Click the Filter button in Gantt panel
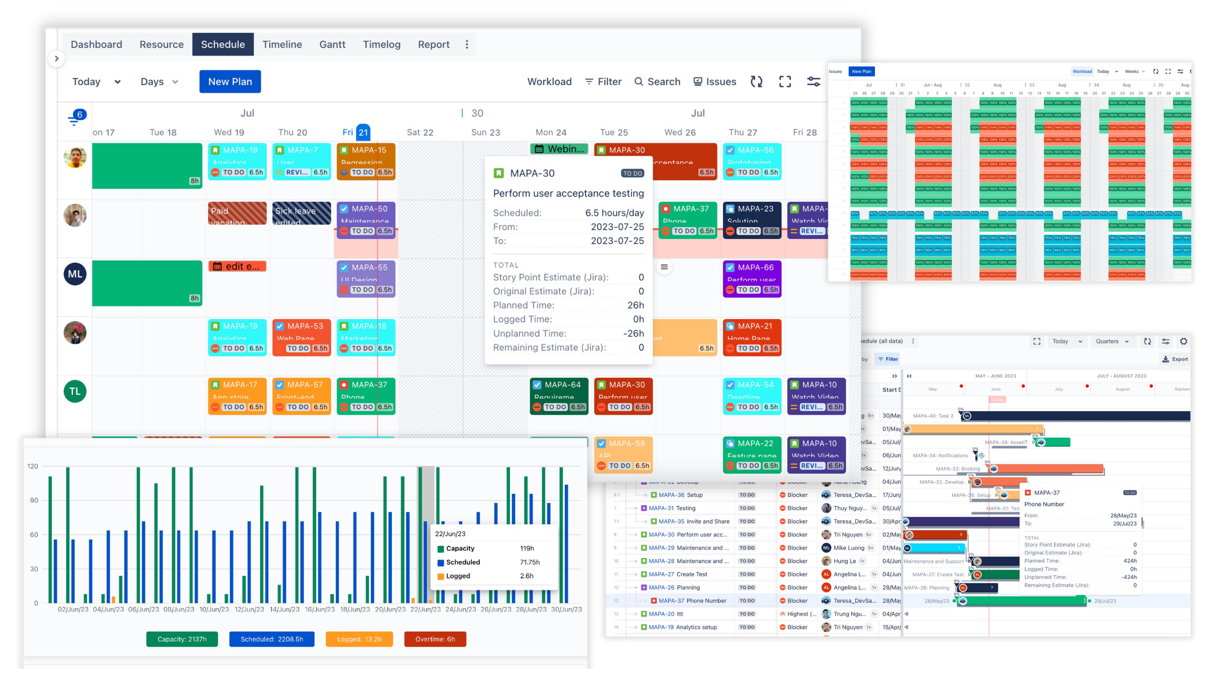This screenshot has height=681, width=1211. tap(888, 359)
